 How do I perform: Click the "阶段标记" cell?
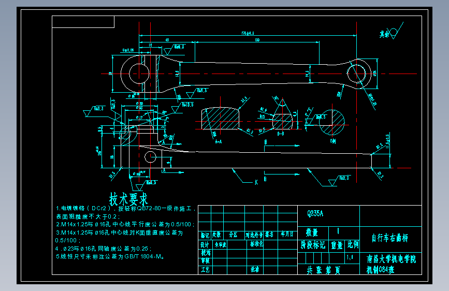tap(313, 245)
